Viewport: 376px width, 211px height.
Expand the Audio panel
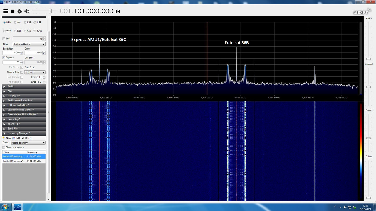23,86
